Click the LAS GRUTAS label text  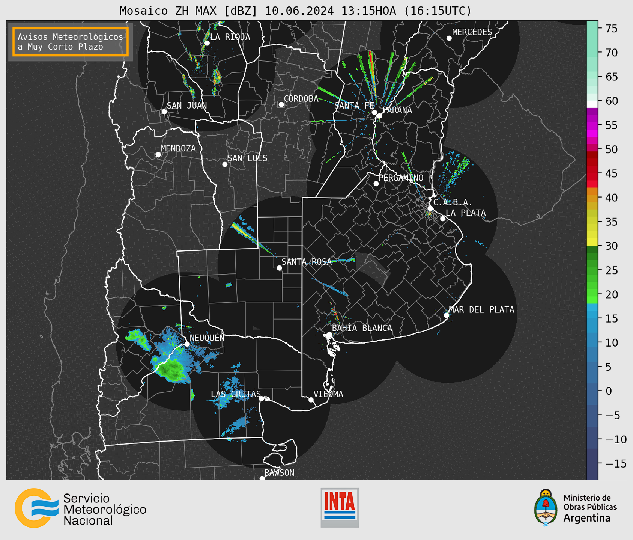pos(236,394)
